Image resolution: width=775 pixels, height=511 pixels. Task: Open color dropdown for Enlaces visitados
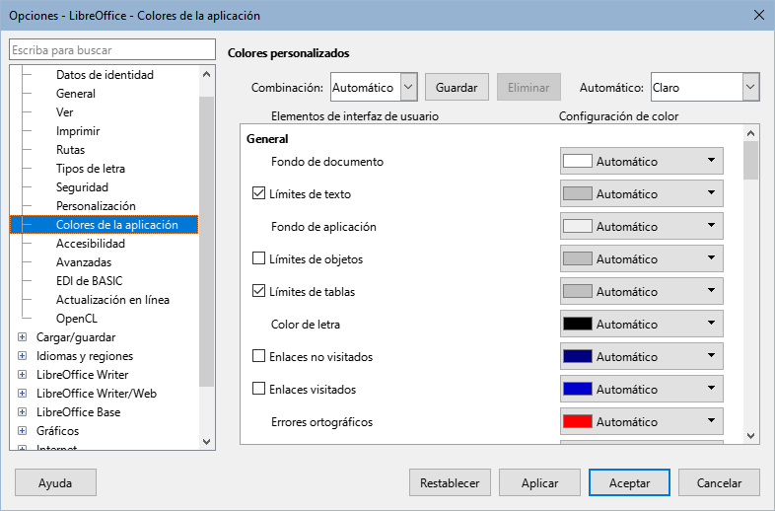pyautogui.click(x=642, y=389)
